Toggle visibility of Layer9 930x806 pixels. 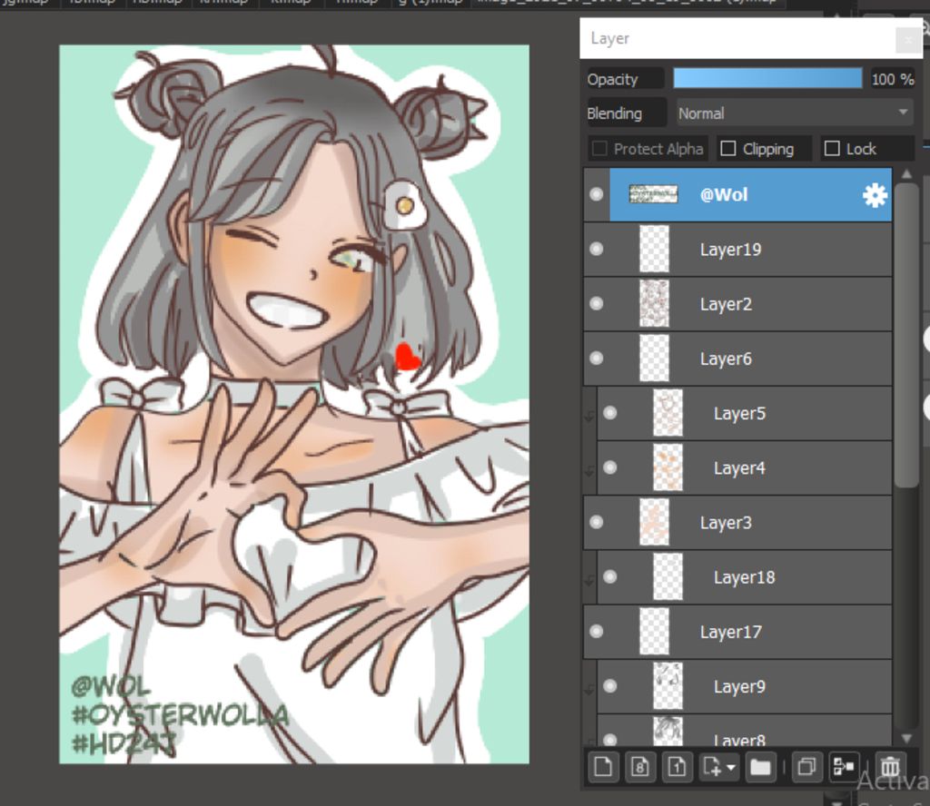pyautogui.click(x=610, y=686)
